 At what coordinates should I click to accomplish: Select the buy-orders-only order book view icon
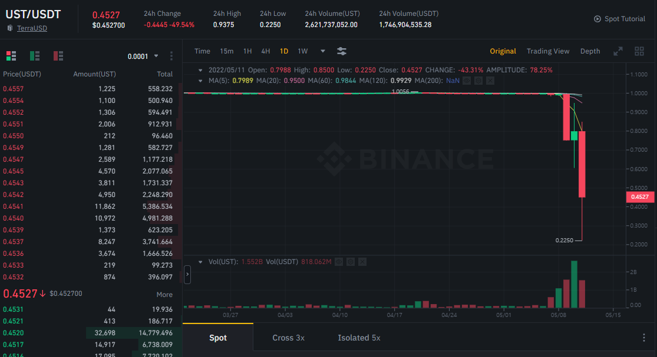[x=35, y=56]
